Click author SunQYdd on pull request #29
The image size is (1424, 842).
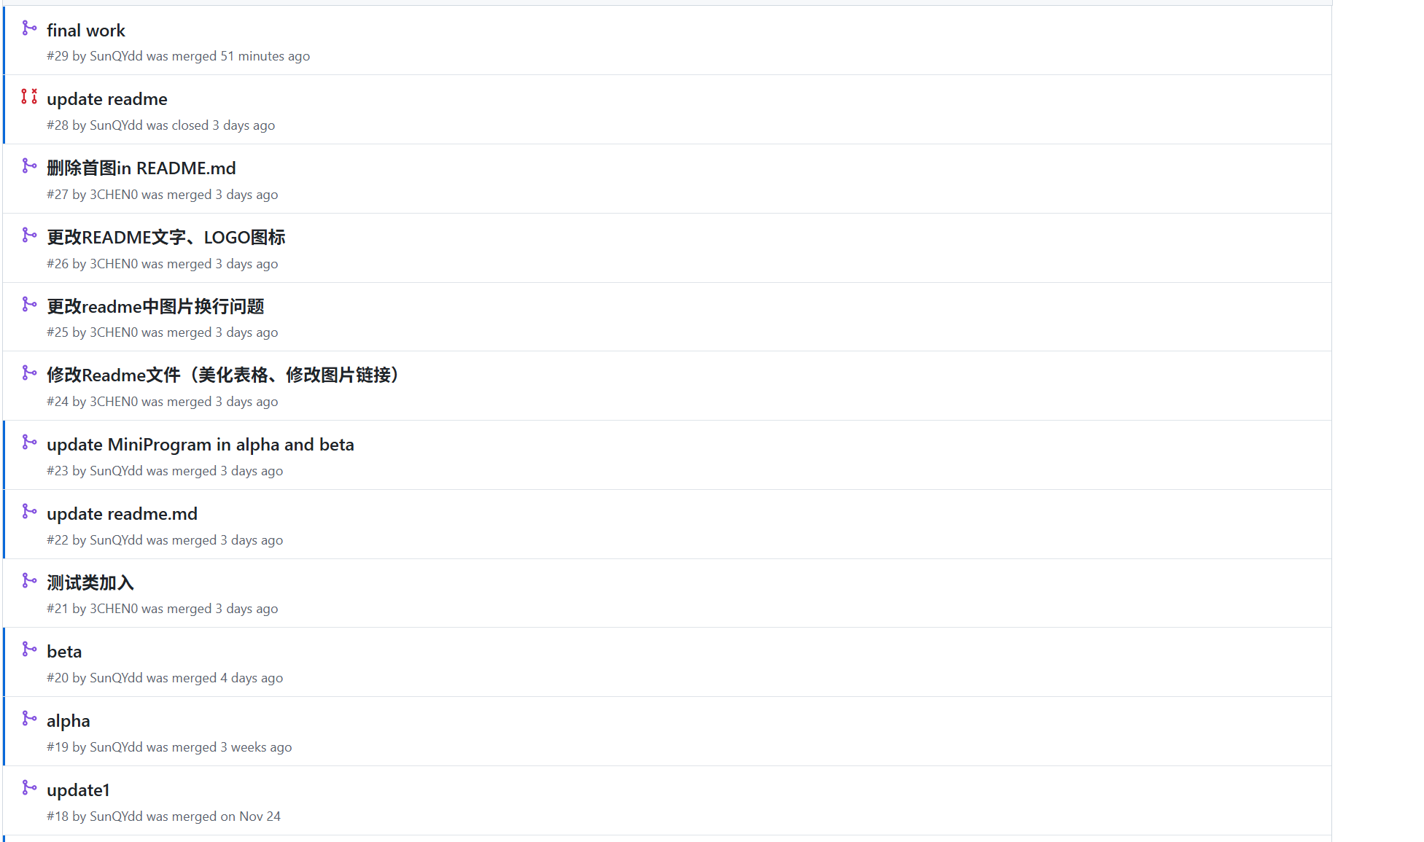point(116,56)
